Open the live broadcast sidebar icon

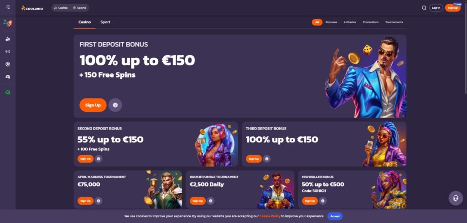pyautogui.click(x=8, y=52)
